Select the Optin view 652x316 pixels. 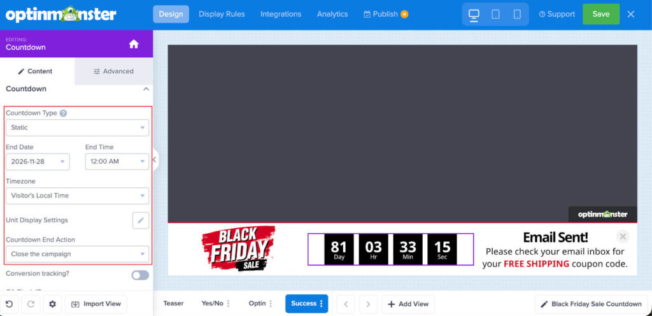pos(257,303)
